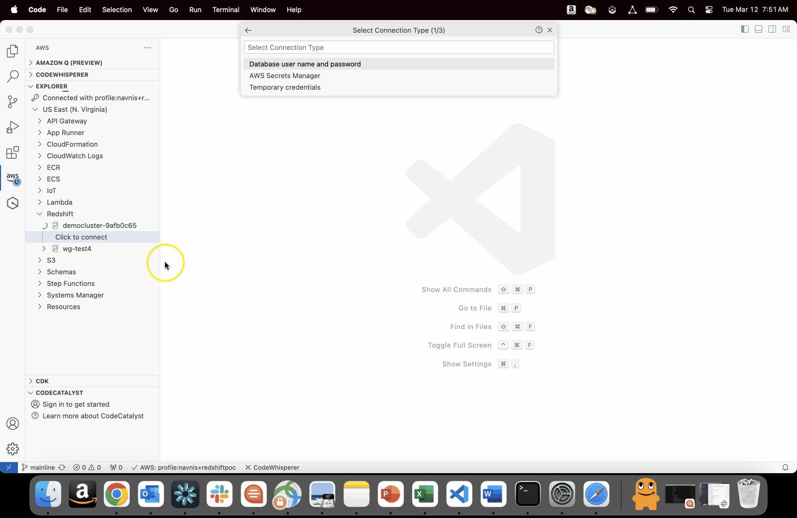Expand the API Gateway node

(x=40, y=121)
